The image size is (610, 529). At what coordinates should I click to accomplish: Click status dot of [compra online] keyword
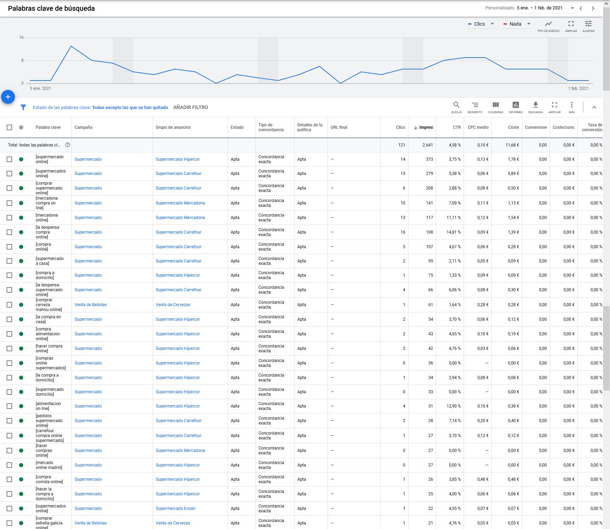pyautogui.click(x=21, y=247)
